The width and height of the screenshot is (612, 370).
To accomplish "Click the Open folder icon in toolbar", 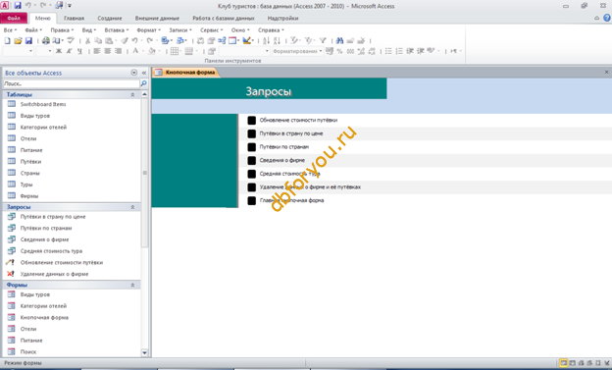I will coord(18,40).
